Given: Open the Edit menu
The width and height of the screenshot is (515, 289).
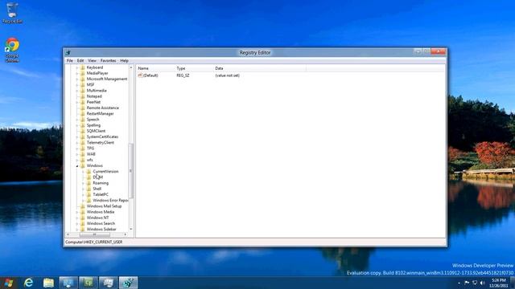Looking at the screenshot, I should click(80, 61).
